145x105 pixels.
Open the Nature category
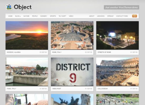click(26, 16)
